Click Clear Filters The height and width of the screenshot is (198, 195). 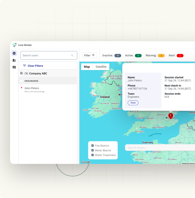click(35, 66)
